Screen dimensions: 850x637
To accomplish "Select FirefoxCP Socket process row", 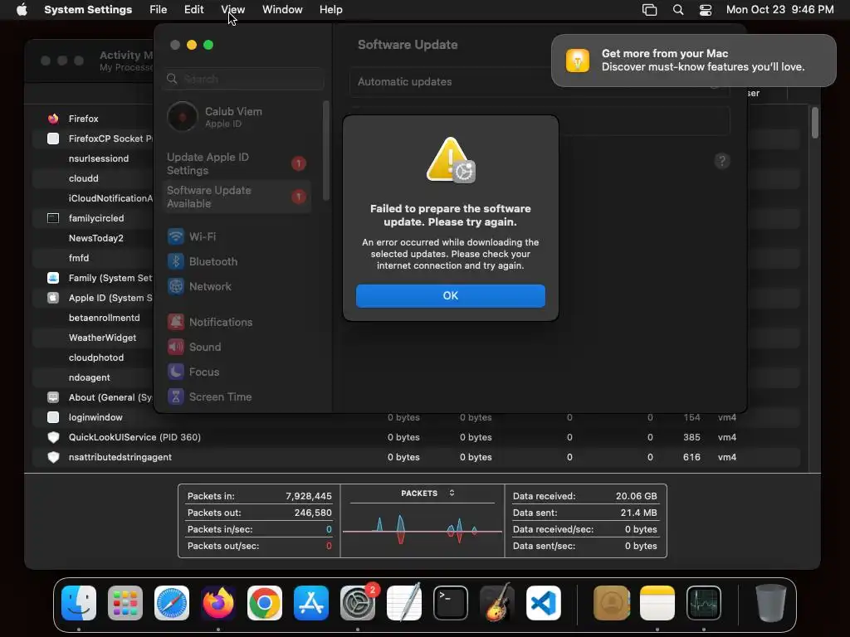I will click(110, 139).
